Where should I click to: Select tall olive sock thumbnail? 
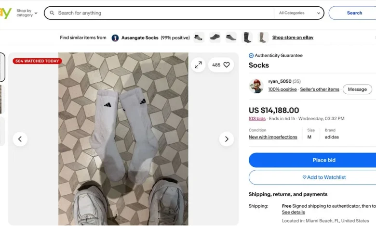click(263, 38)
